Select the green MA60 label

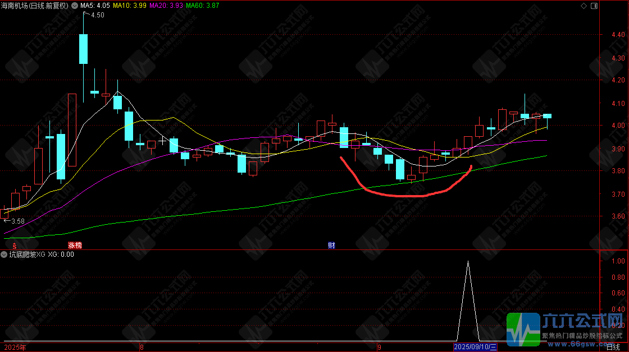[x=203, y=6]
